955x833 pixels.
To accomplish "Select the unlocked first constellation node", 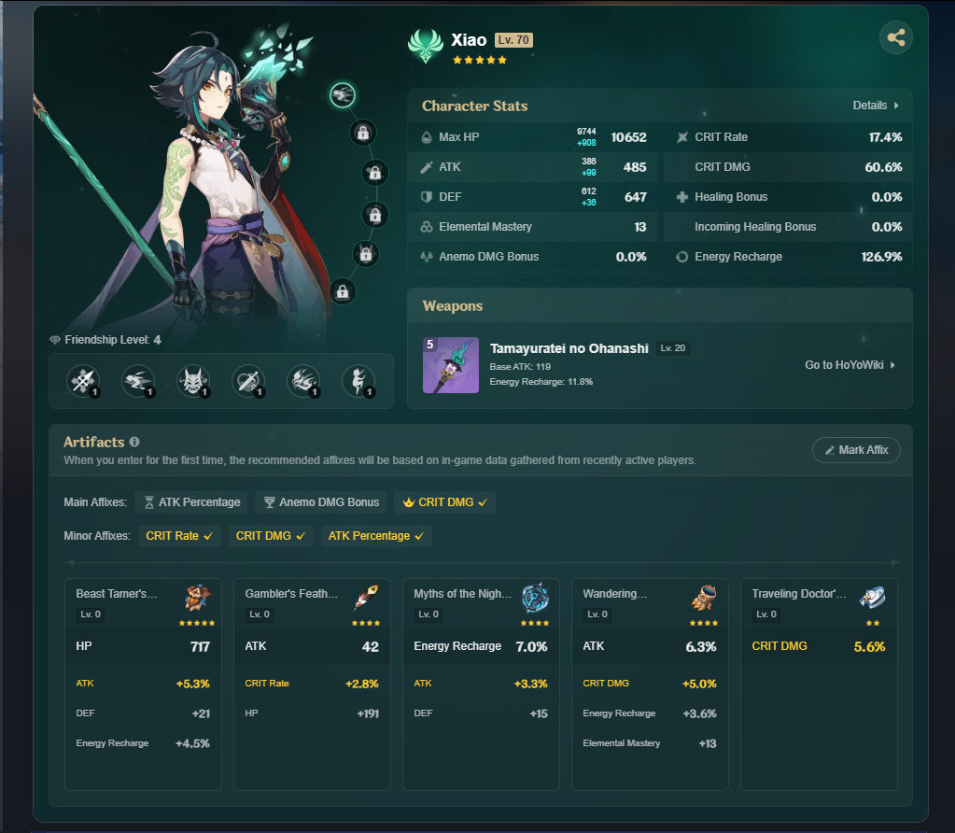I will (x=343, y=95).
